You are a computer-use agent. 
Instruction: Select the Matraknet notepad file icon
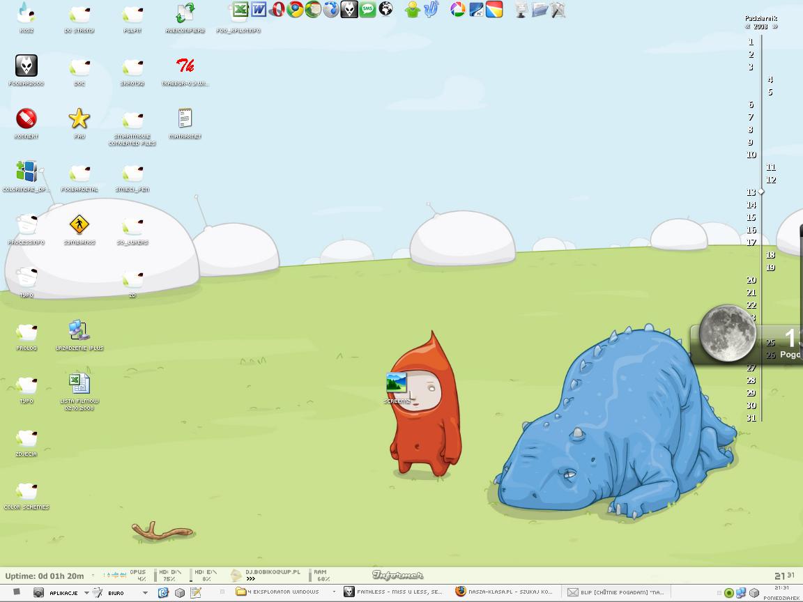(185, 123)
